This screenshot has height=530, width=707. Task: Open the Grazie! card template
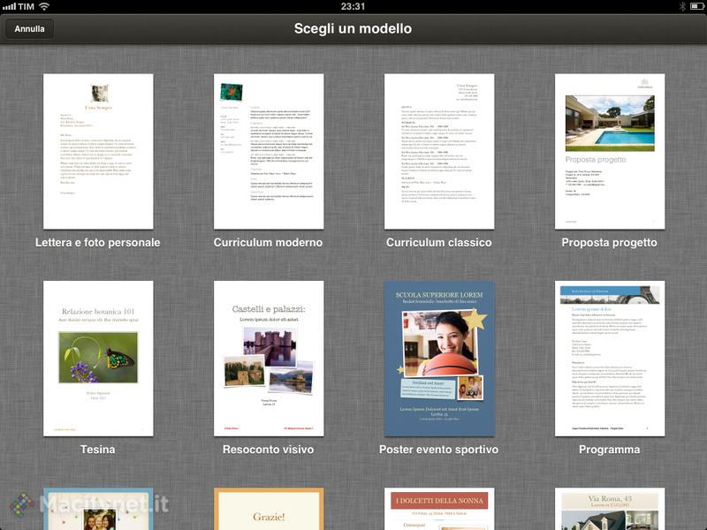click(269, 510)
